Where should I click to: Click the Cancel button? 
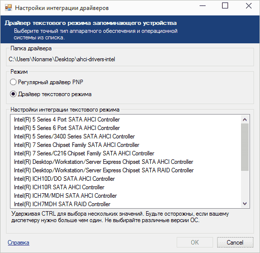point(235,243)
